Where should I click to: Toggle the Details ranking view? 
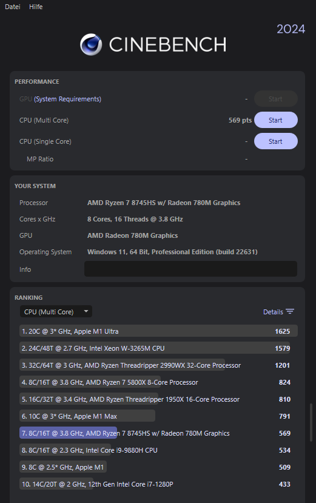pos(278,312)
